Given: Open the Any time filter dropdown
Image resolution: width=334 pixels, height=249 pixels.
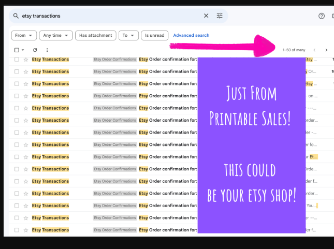Looking at the screenshot, I should coord(56,35).
